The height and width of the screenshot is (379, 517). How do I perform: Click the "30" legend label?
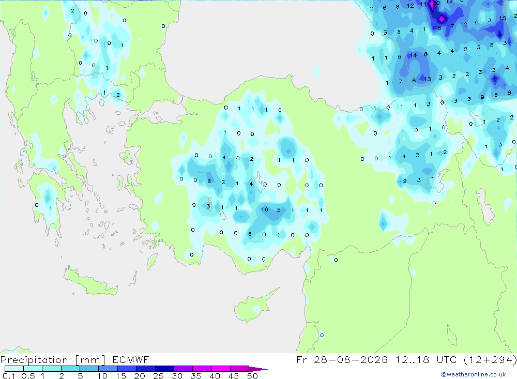177,376
